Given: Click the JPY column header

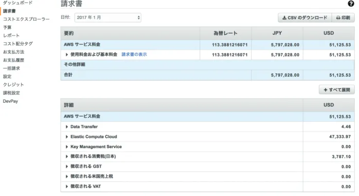Looking at the screenshot, I should pos(277,33).
